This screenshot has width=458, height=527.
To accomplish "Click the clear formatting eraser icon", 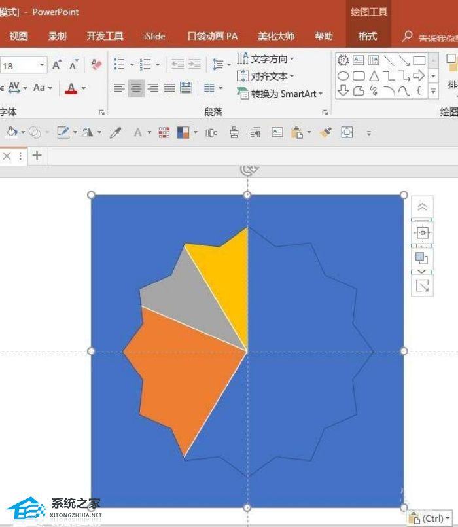I will tap(96, 64).
